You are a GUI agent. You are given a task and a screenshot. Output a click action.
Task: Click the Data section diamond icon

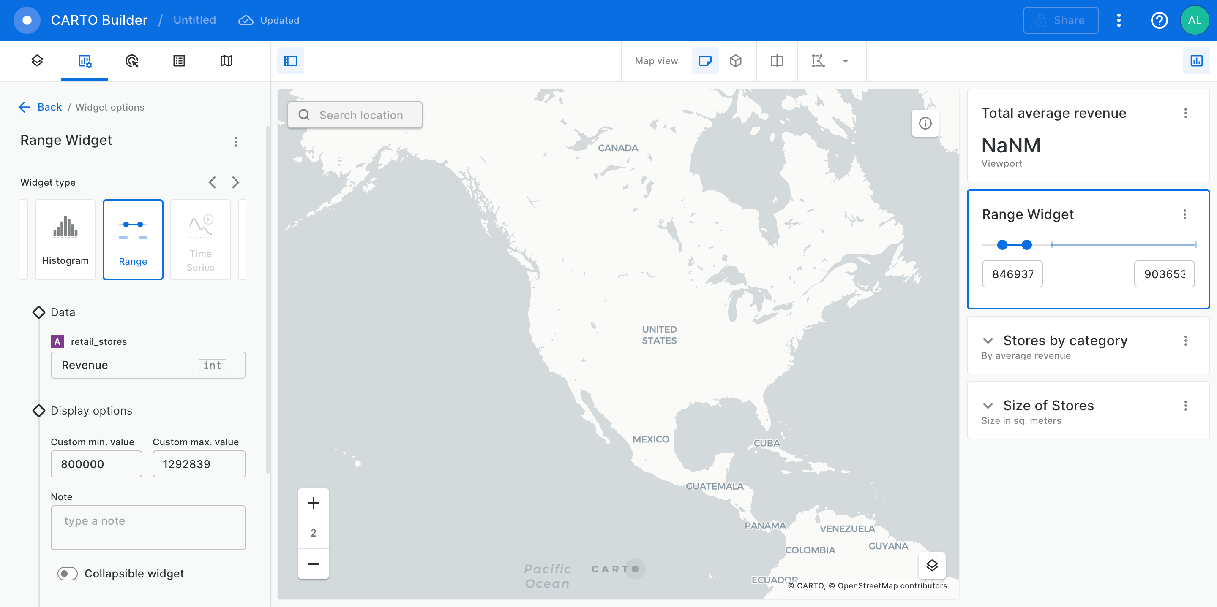(39, 312)
